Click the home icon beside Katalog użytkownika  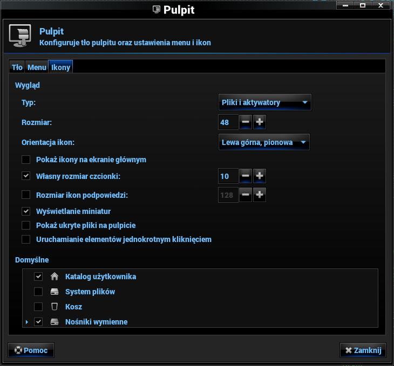click(55, 277)
